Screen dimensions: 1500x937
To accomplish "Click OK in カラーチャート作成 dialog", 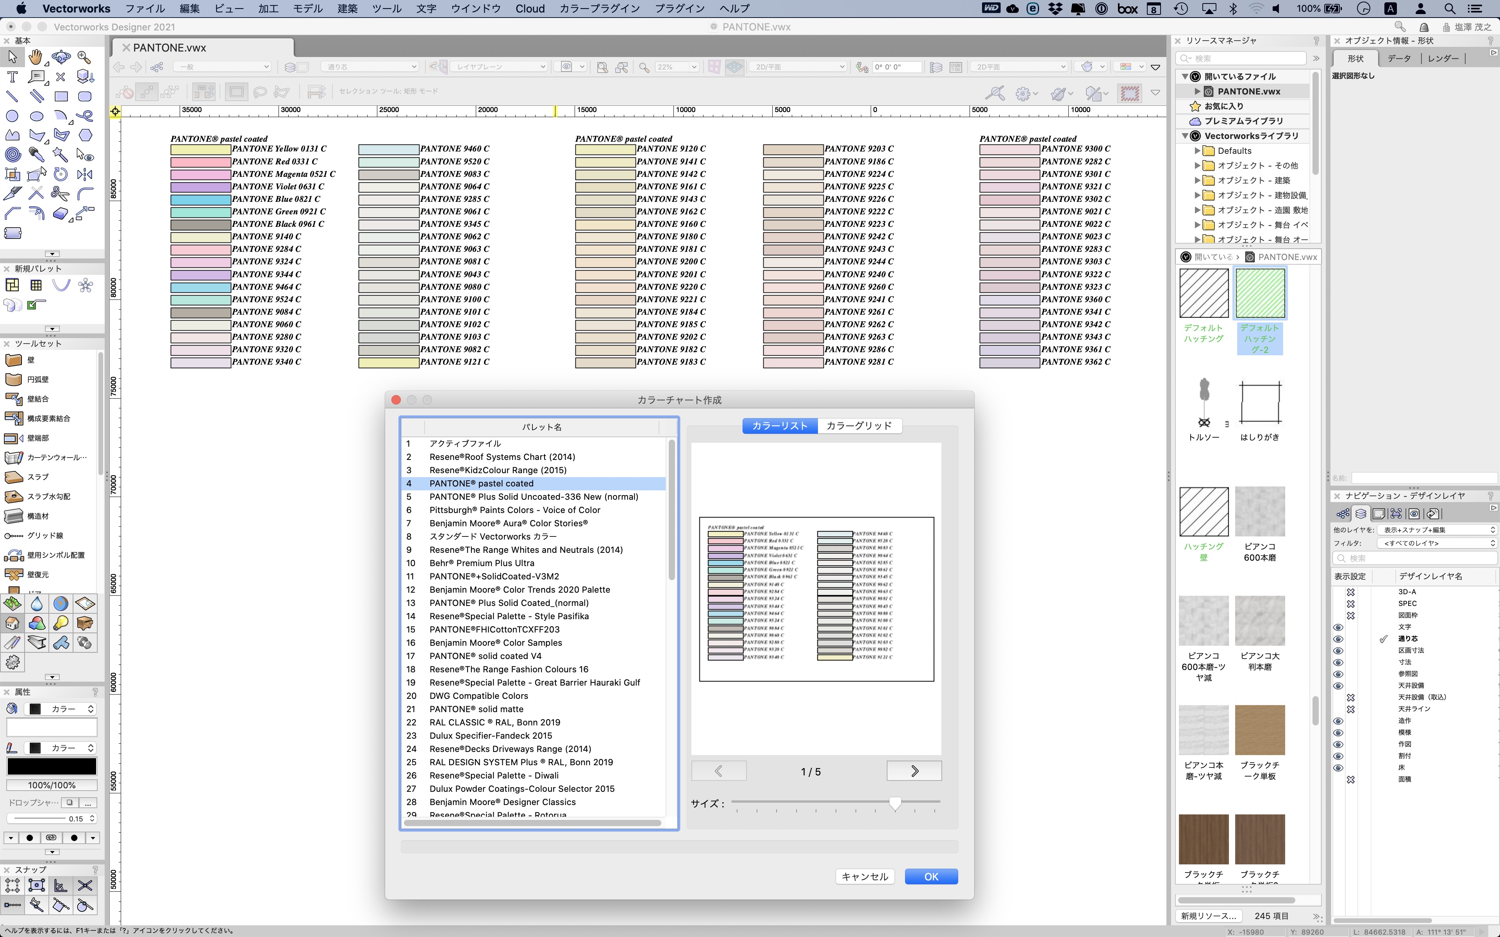I will point(931,876).
